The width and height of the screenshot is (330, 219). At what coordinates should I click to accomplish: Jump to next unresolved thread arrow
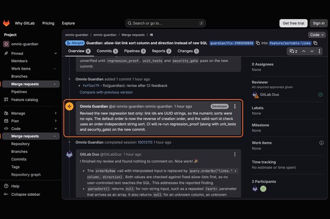312,51
